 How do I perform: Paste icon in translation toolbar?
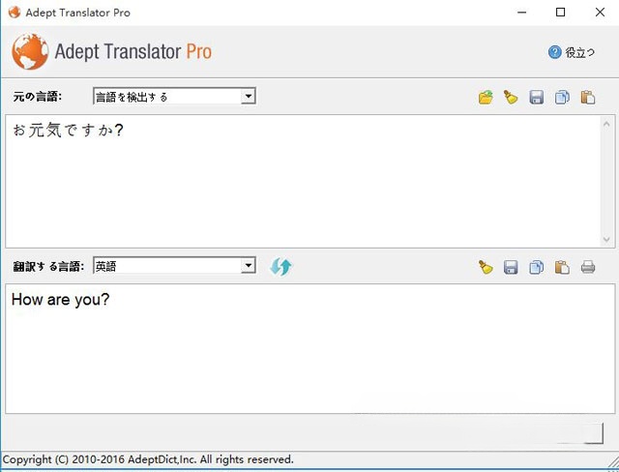(562, 267)
